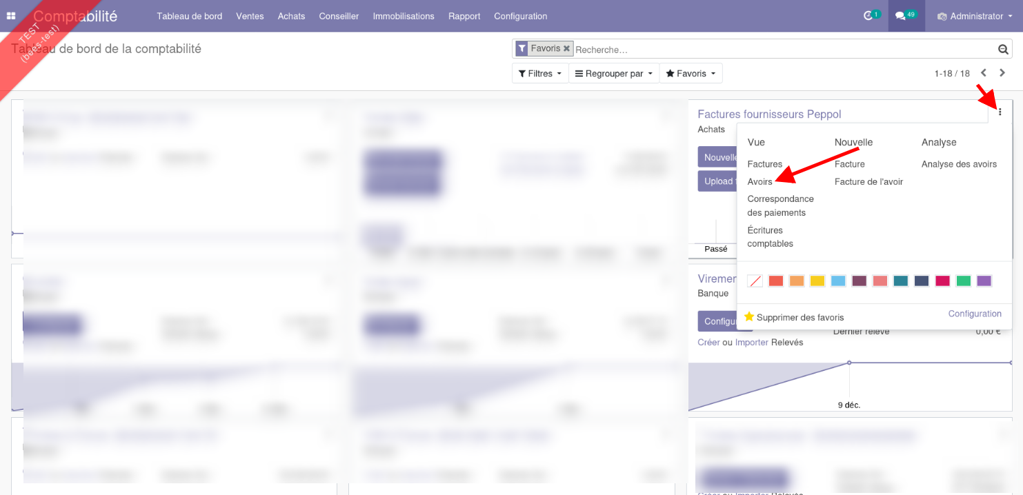Screen dimensions: 1023x495
Task: Select the no-color swatch
Action: (755, 281)
